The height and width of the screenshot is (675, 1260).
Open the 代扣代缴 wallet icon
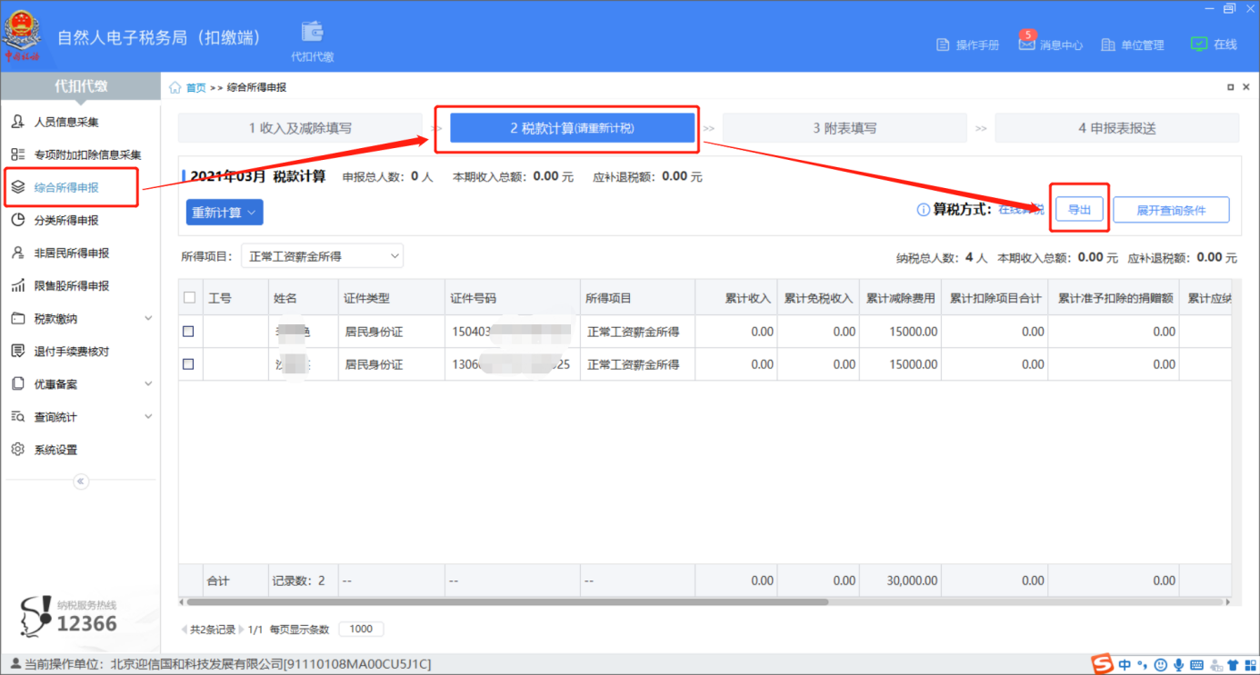point(313,31)
